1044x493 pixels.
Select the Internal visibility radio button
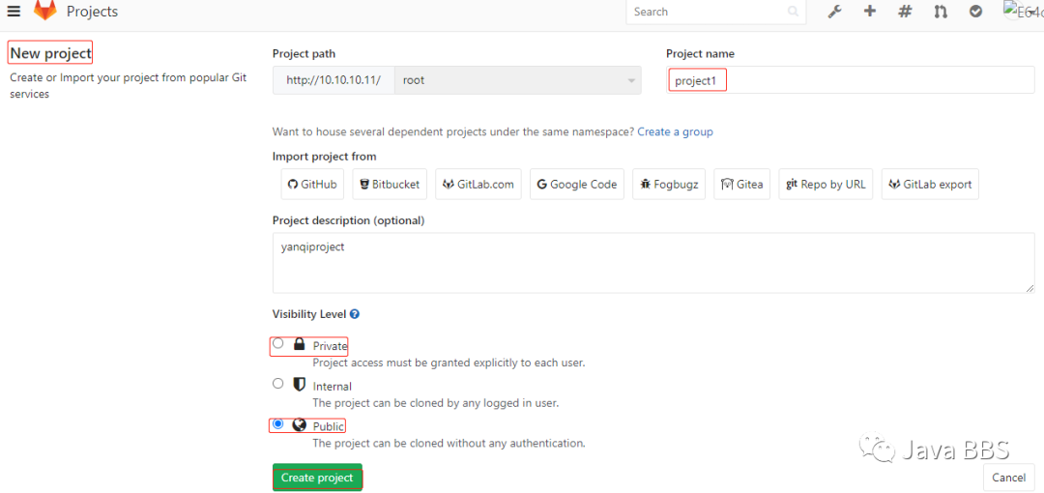pyautogui.click(x=278, y=384)
